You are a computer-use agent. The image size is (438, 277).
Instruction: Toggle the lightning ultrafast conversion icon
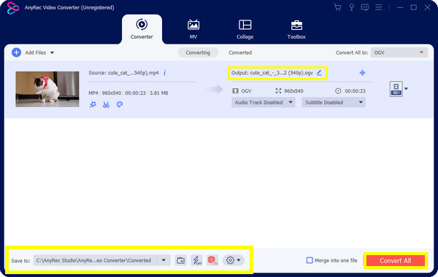point(197,260)
